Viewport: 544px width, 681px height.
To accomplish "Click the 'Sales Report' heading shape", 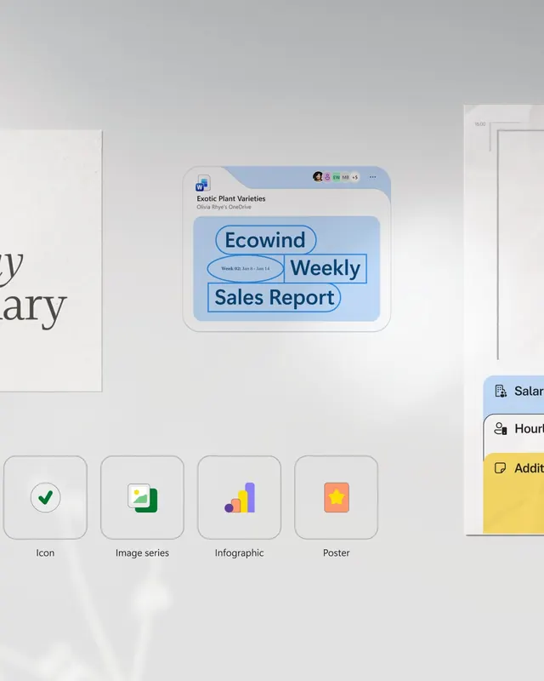I will 275,297.
